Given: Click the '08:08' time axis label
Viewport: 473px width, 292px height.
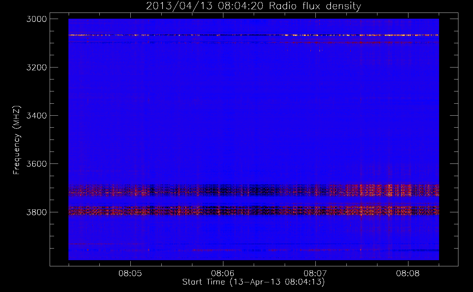Looking at the screenshot, I should (408, 273).
